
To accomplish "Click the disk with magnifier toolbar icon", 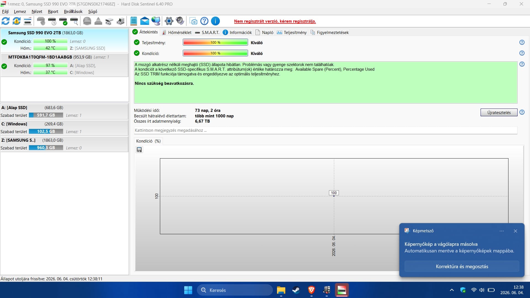I will [x=74, y=21].
